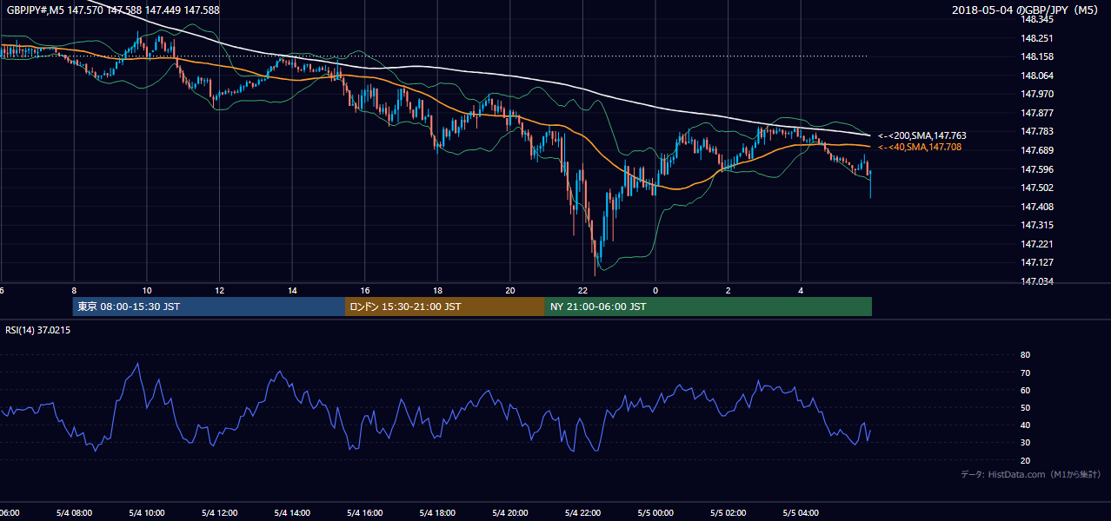Click price level 147.221 on axis
The height and width of the screenshot is (521, 1111).
point(1036,244)
